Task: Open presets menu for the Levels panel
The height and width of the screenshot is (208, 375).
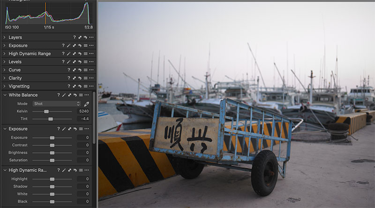Action: (x=86, y=62)
